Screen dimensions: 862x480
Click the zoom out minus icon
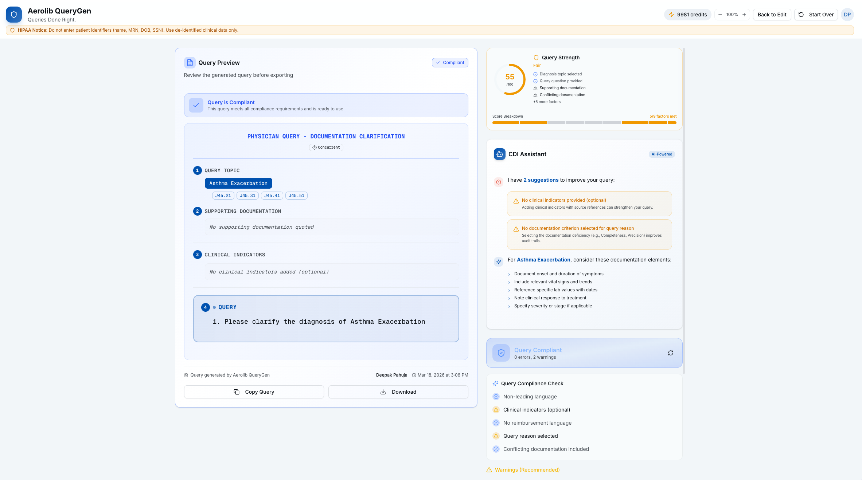pos(720,15)
